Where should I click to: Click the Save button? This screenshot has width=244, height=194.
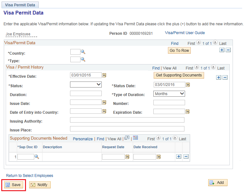[13, 185]
